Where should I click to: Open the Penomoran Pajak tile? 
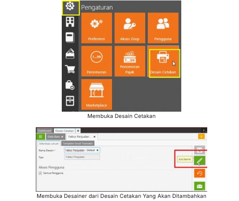click(130, 61)
